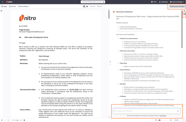Print the document
186x122 pixels.
point(154,2)
